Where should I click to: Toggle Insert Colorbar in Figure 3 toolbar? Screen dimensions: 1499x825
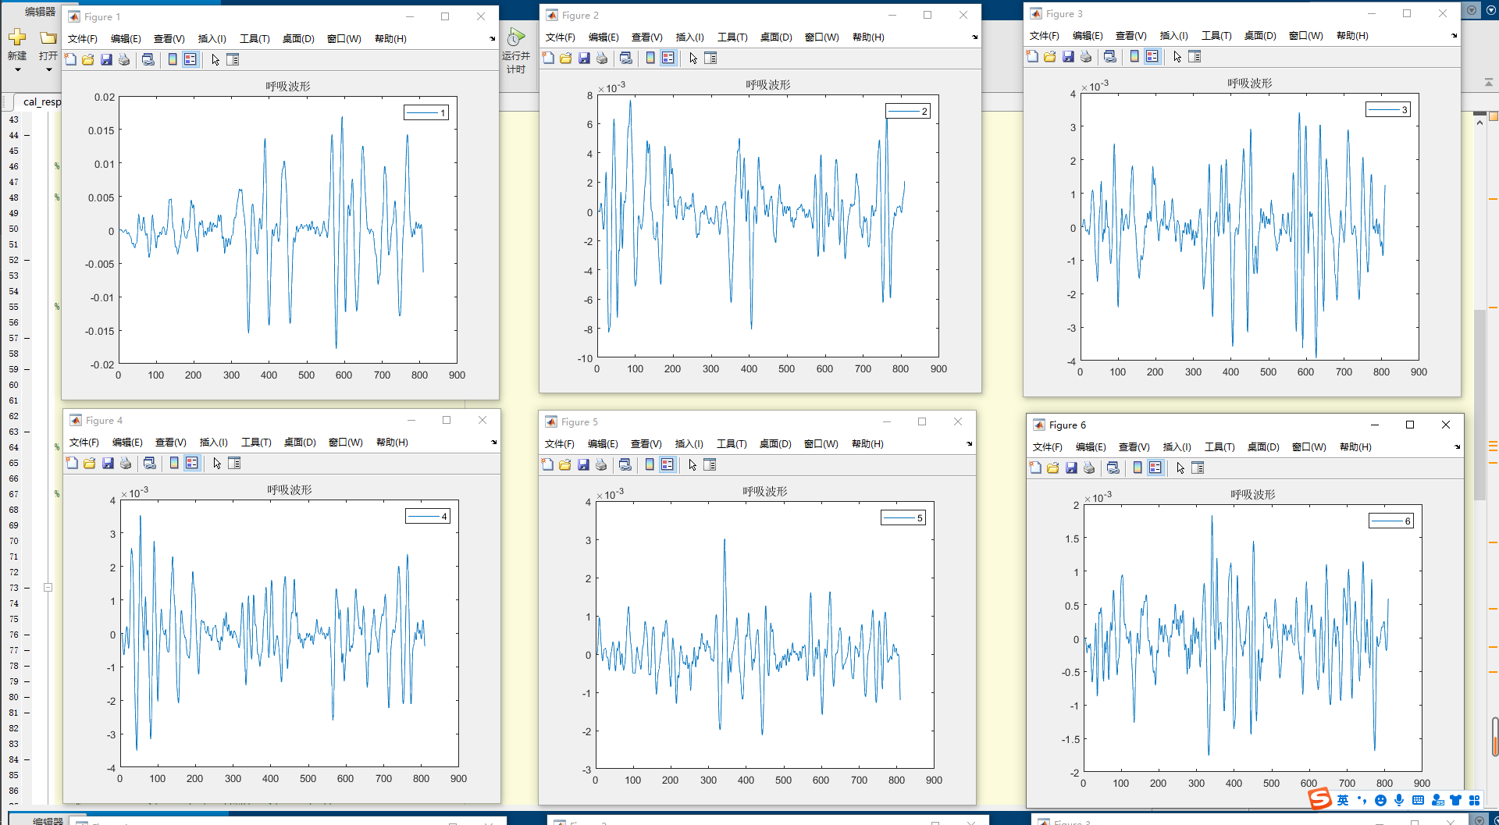[1134, 56]
